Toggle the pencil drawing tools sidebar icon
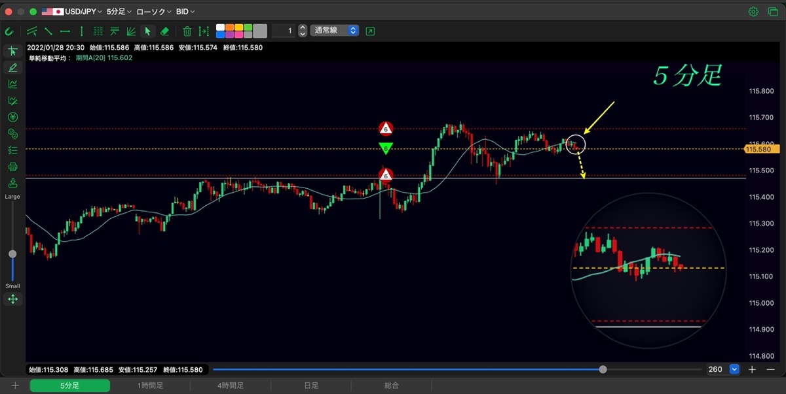This screenshot has width=786, height=394. 12,67
